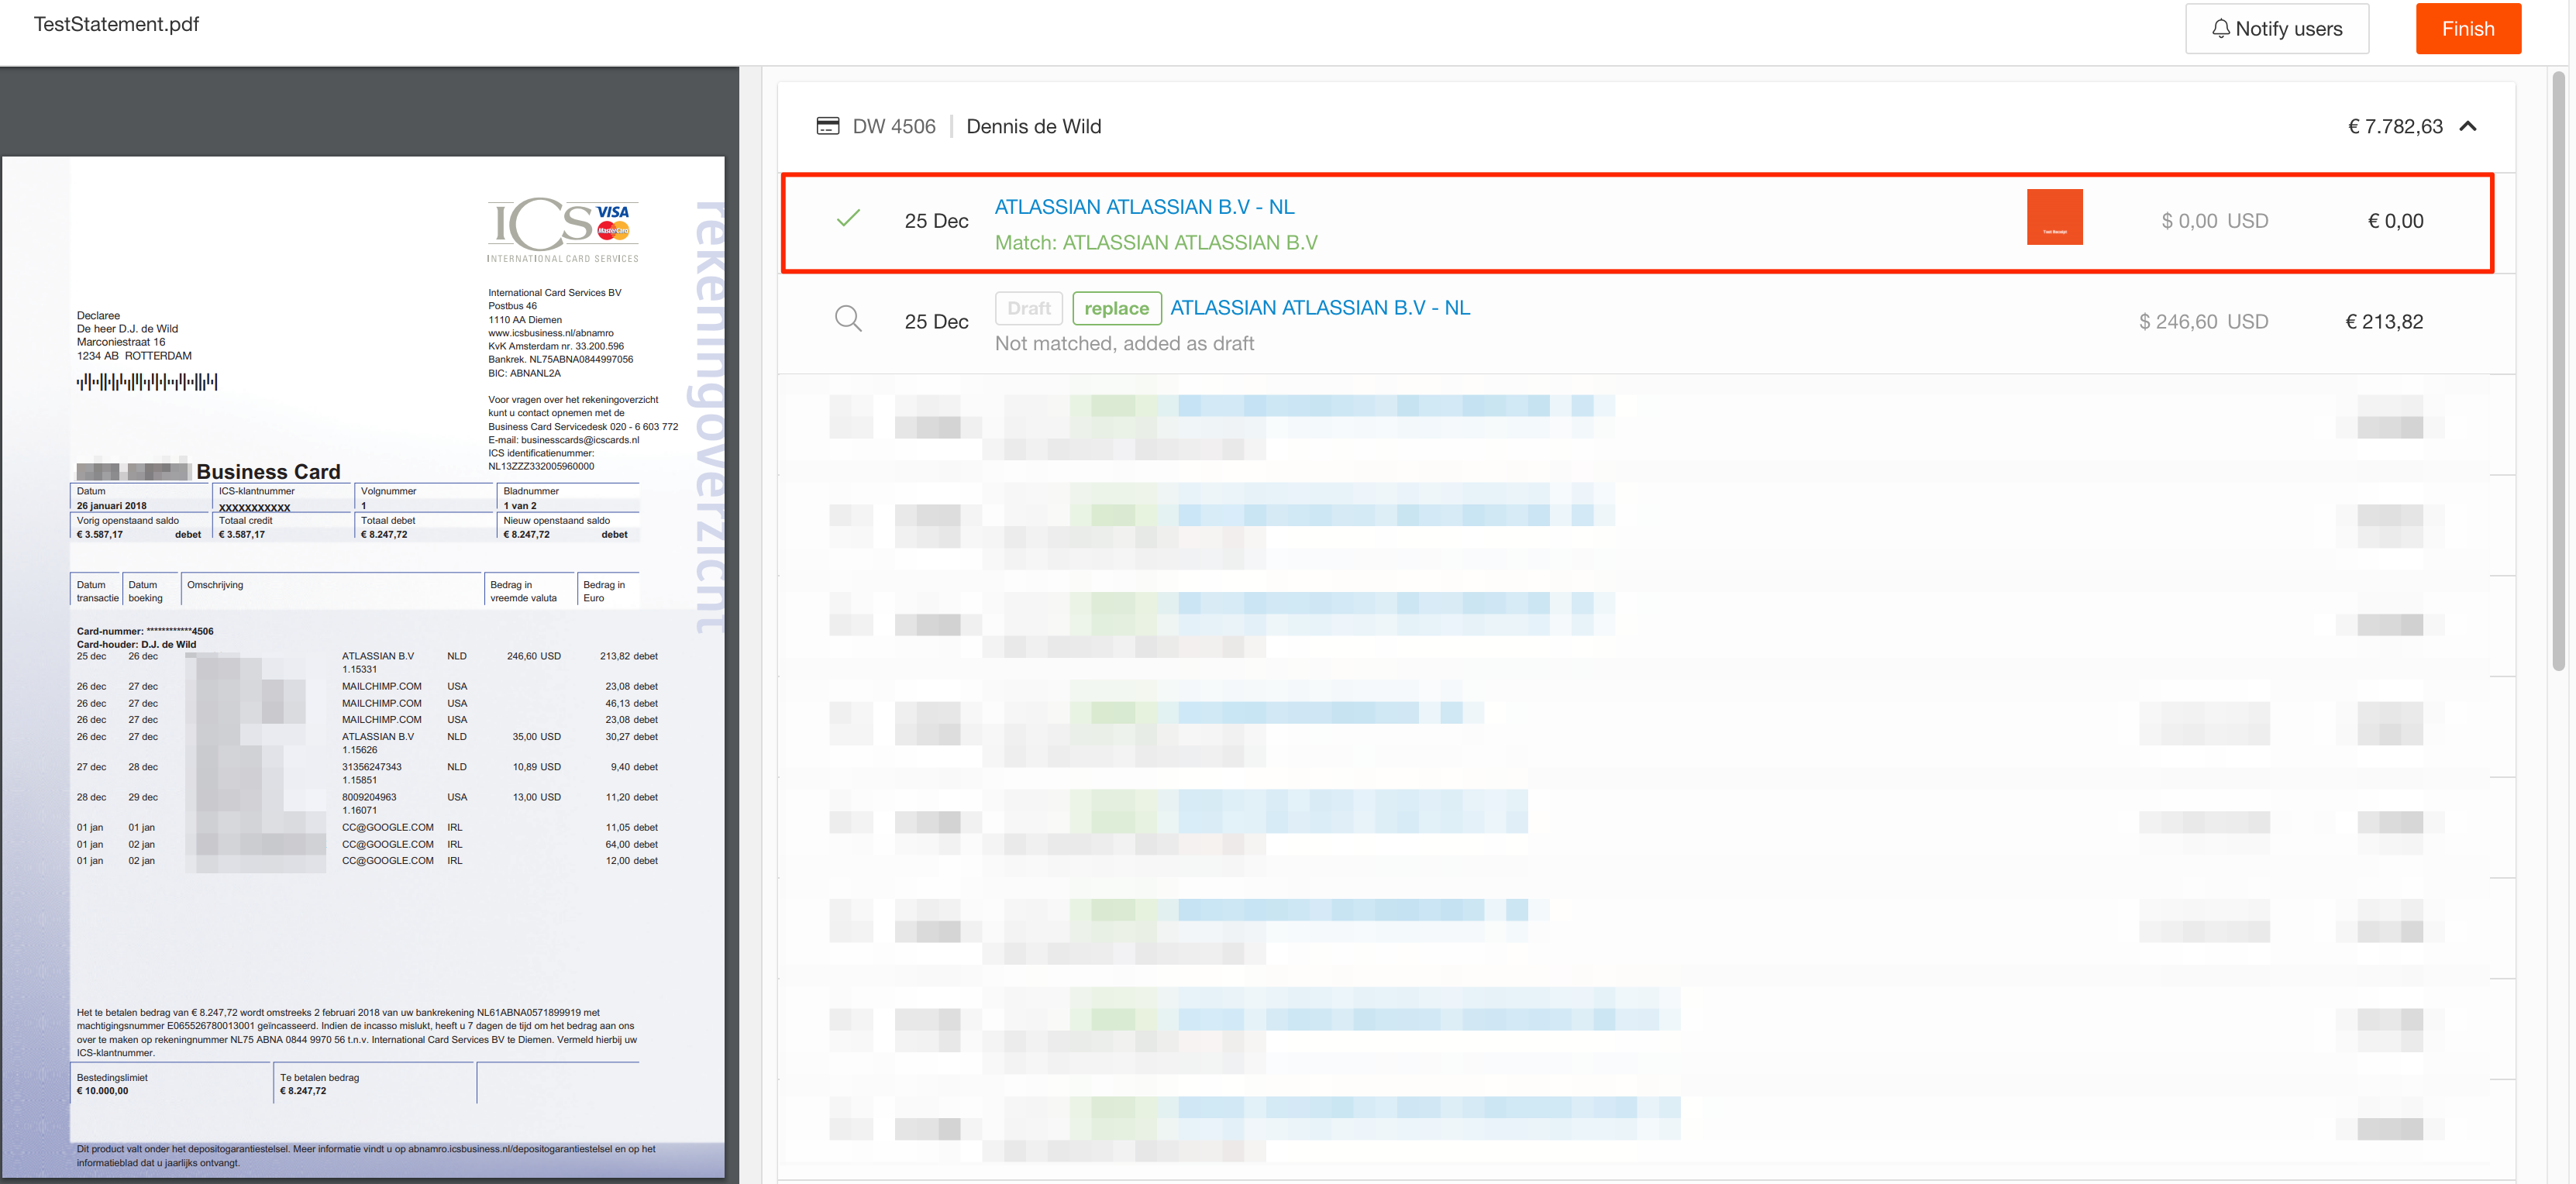This screenshot has height=1184, width=2576.
Task: Select the Dennis de Wild cardholder name
Action: 1033,127
